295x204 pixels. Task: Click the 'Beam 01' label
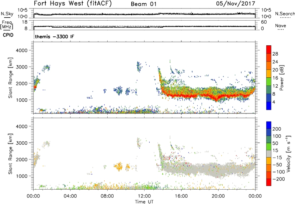click(x=143, y=4)
